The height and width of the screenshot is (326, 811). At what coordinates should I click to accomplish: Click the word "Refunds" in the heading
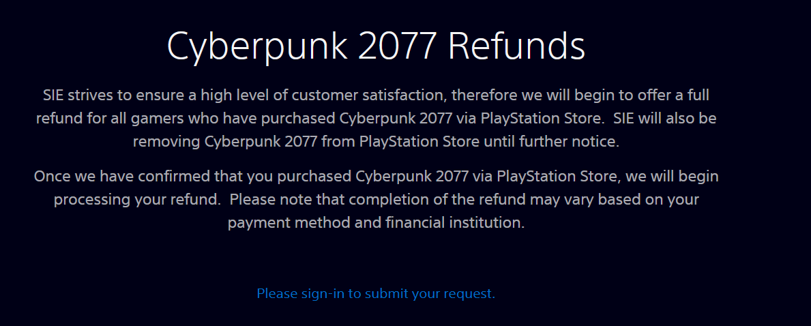(x=516, y=46)
